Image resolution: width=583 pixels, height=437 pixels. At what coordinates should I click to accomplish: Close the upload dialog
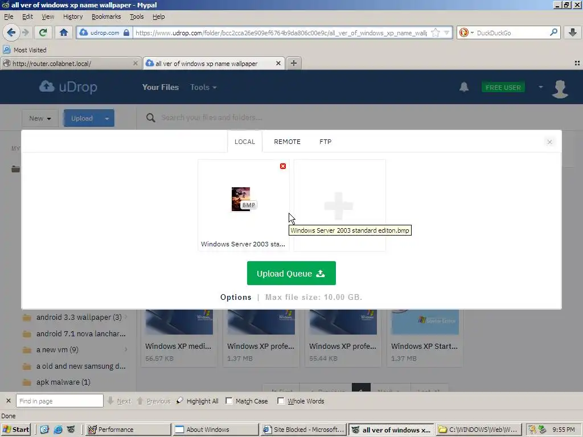549,142
